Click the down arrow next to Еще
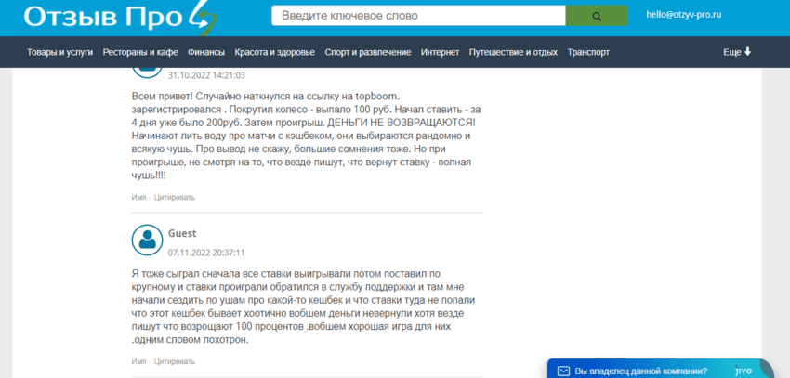790x378 pixels. 747,52
